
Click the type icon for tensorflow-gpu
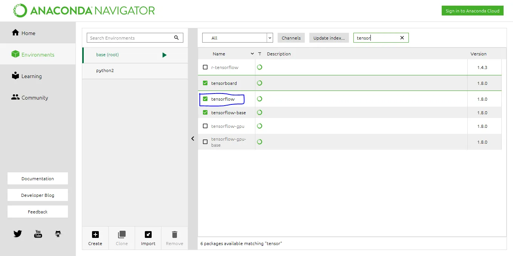[x=260, y=126]
